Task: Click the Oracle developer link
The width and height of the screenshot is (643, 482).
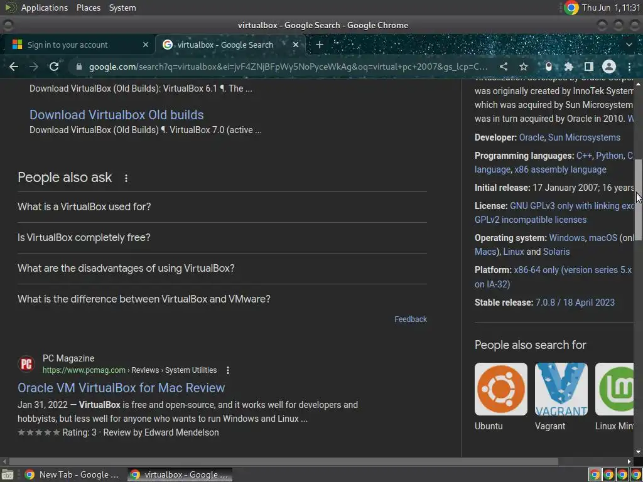Action: [x=531, y=137]
